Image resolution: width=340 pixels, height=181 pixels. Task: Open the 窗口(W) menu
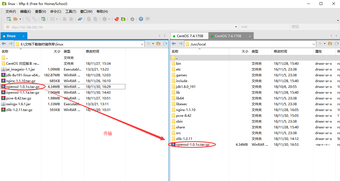point(86,12)
